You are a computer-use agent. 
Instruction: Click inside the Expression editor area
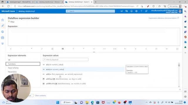click(94, 37)
